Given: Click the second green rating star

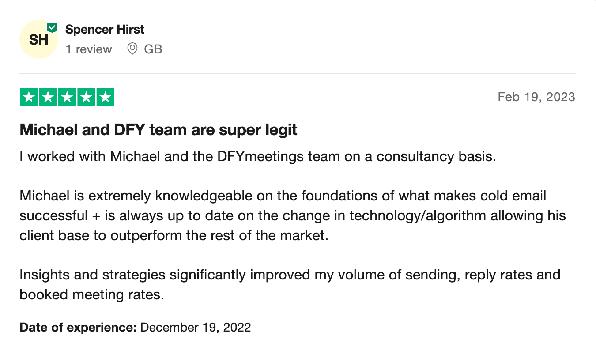Looking at the screenshot, I should click(48, 97).
